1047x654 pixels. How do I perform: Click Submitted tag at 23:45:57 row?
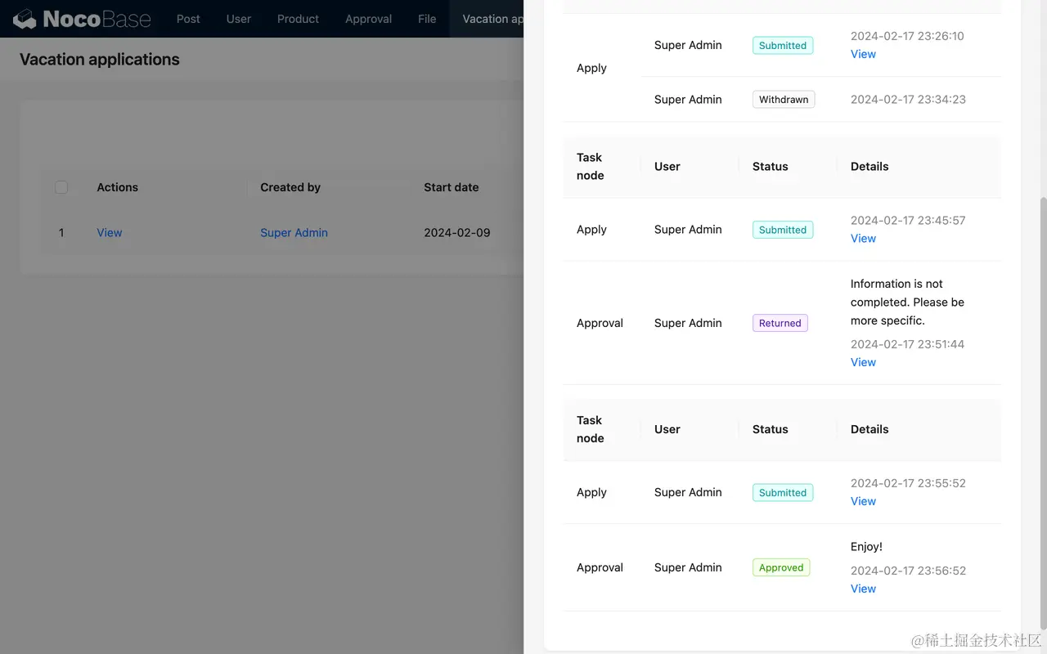tap(783, 230)
